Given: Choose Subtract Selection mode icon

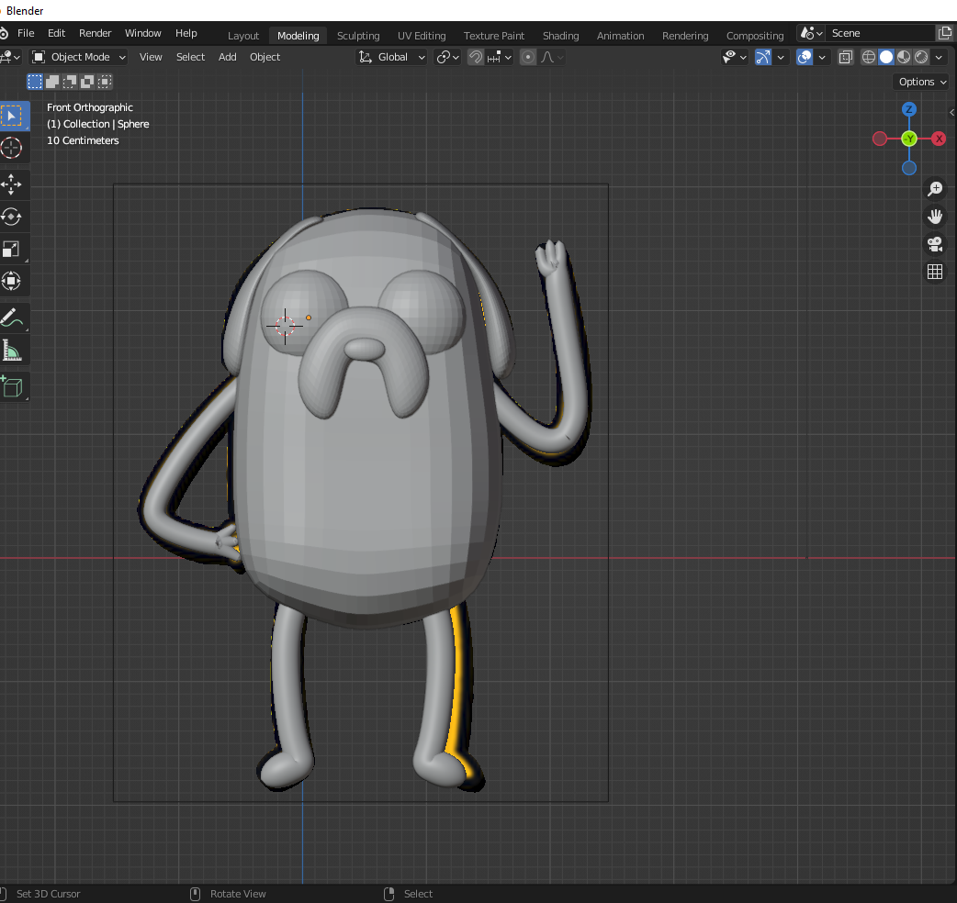Looking at the screenshot, I should [70, 82].
